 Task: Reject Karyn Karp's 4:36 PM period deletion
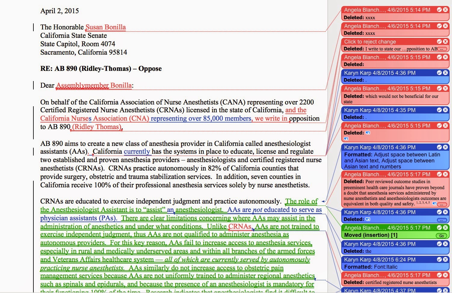[x=445, y=73]
